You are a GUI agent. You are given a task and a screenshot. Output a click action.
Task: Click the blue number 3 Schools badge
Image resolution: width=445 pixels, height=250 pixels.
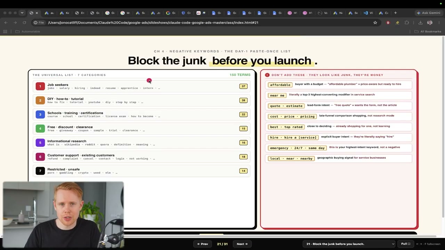[x=40, y=114]
